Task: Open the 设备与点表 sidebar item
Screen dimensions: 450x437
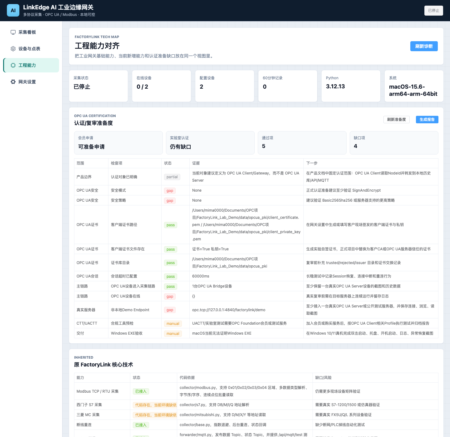Action: click(31, 49)
